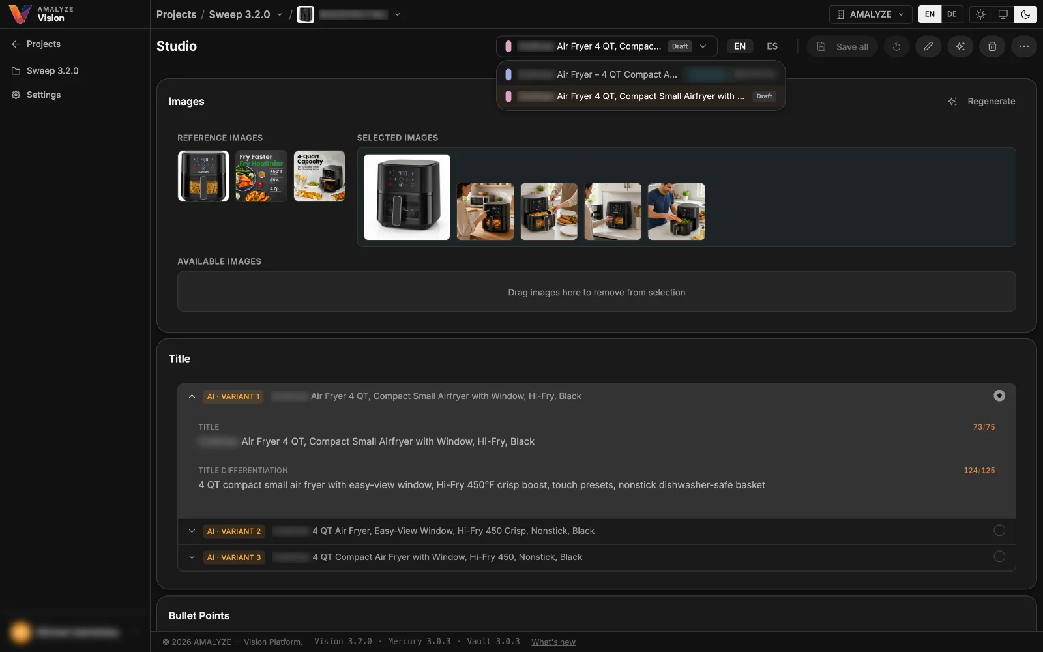Select AI Variant 2 radio button
The width and height of the screenshot is (1043, 652).
point(999,531)
